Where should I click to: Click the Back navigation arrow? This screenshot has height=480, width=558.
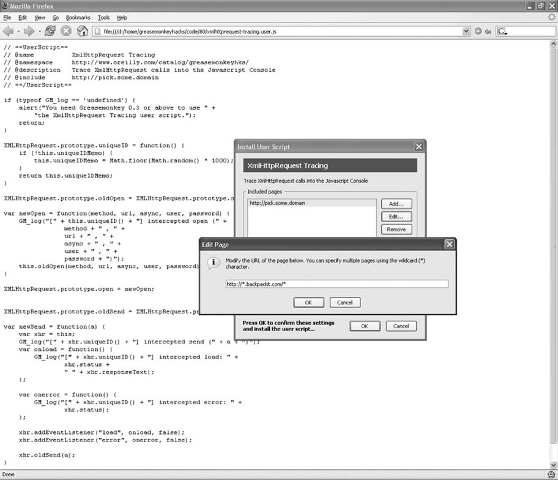click(x=9, y=31)
